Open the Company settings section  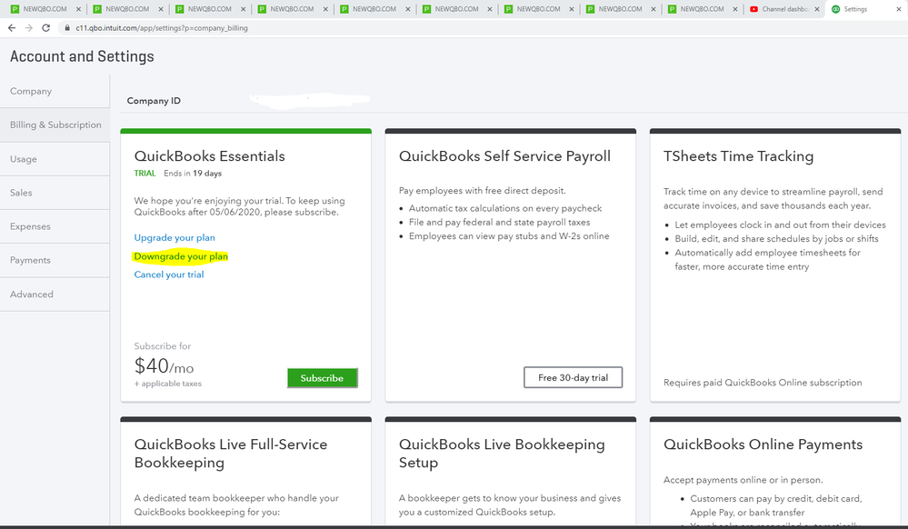55,91
